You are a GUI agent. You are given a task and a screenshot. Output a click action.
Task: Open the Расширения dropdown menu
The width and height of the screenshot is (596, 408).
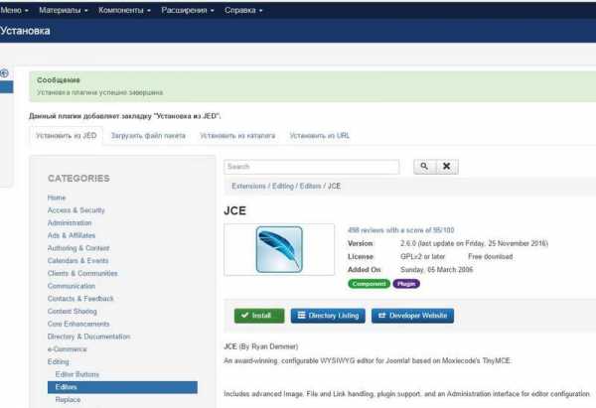pos(188,10)
